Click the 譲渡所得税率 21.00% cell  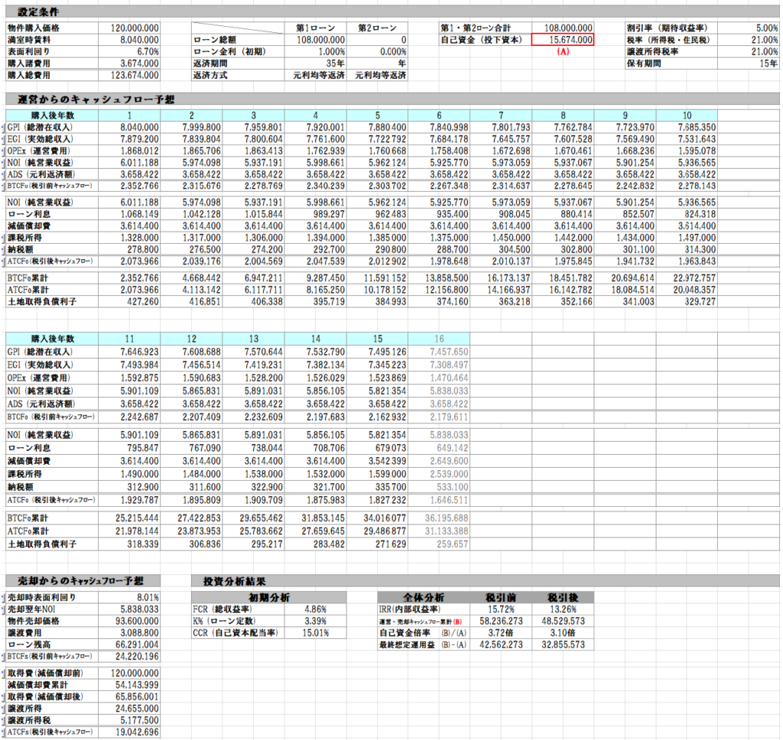(x=749, y=51)
